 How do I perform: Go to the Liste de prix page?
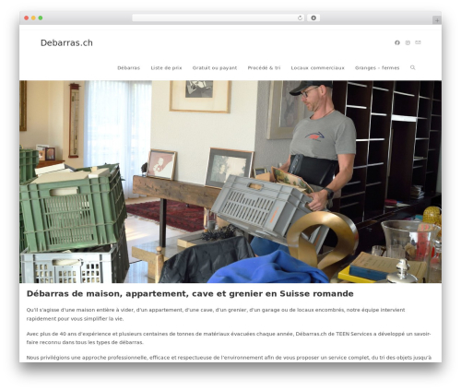pyautogui.click(x=166, y=68)
